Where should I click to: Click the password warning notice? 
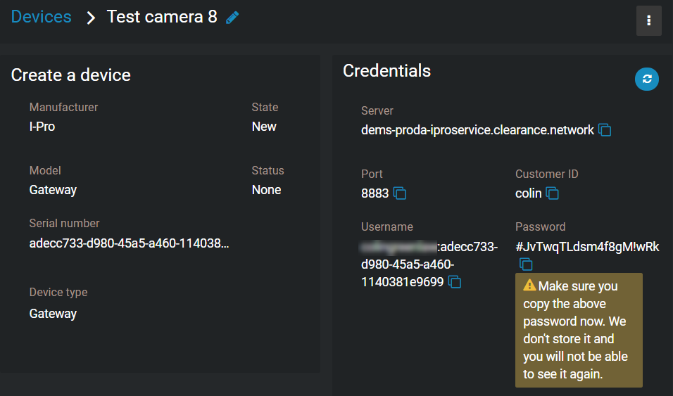579,330
